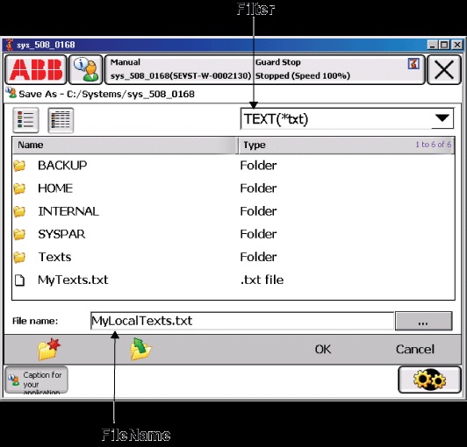
Task: Click the sys_508_0168 title bar robot icon
Action: 10,45
